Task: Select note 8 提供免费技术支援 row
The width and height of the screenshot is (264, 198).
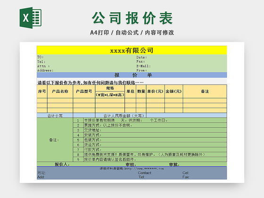Action: [155, 155]
